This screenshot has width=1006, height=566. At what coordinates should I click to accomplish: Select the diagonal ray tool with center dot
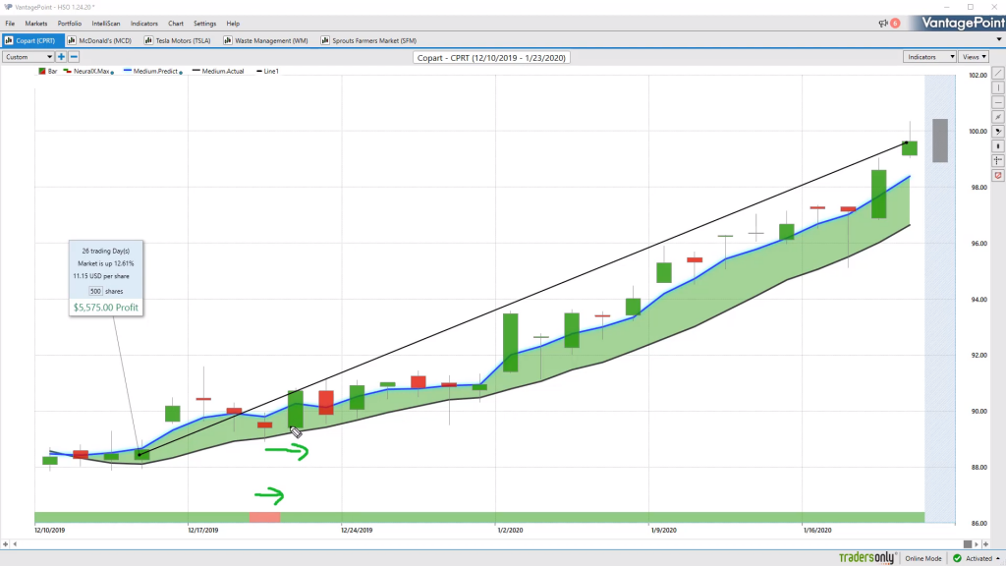[x=998, y=117]
